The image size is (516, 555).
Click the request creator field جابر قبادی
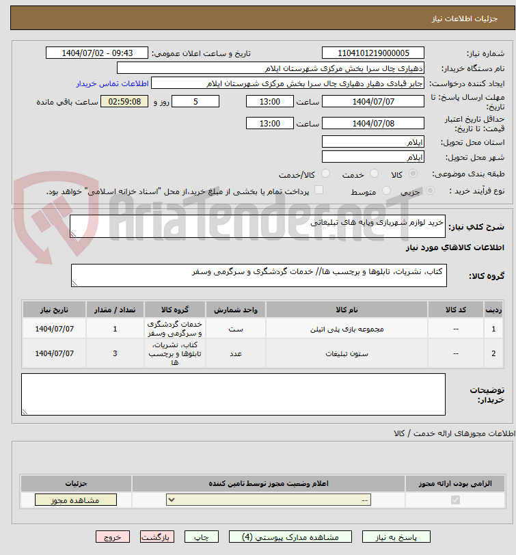pyautogui.click(x=288, y=83)
